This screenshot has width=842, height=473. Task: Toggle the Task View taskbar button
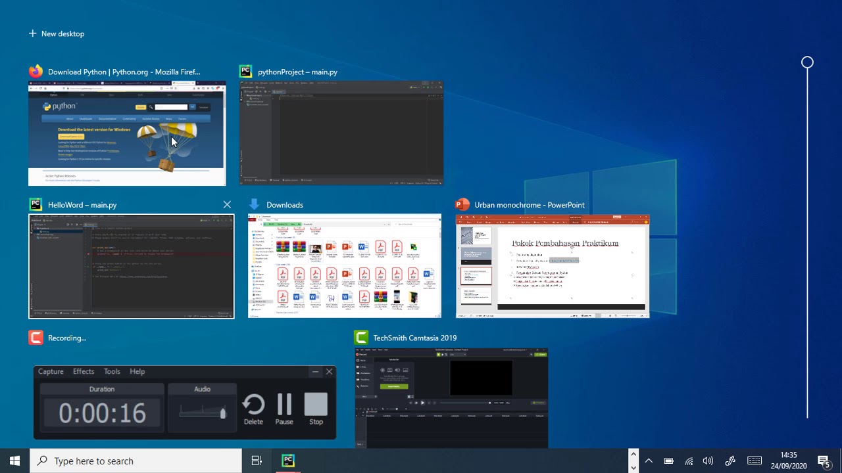[257, 461]
